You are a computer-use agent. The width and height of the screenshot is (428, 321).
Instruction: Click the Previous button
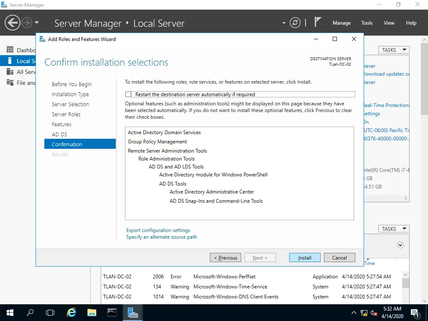tap(225, 257)
